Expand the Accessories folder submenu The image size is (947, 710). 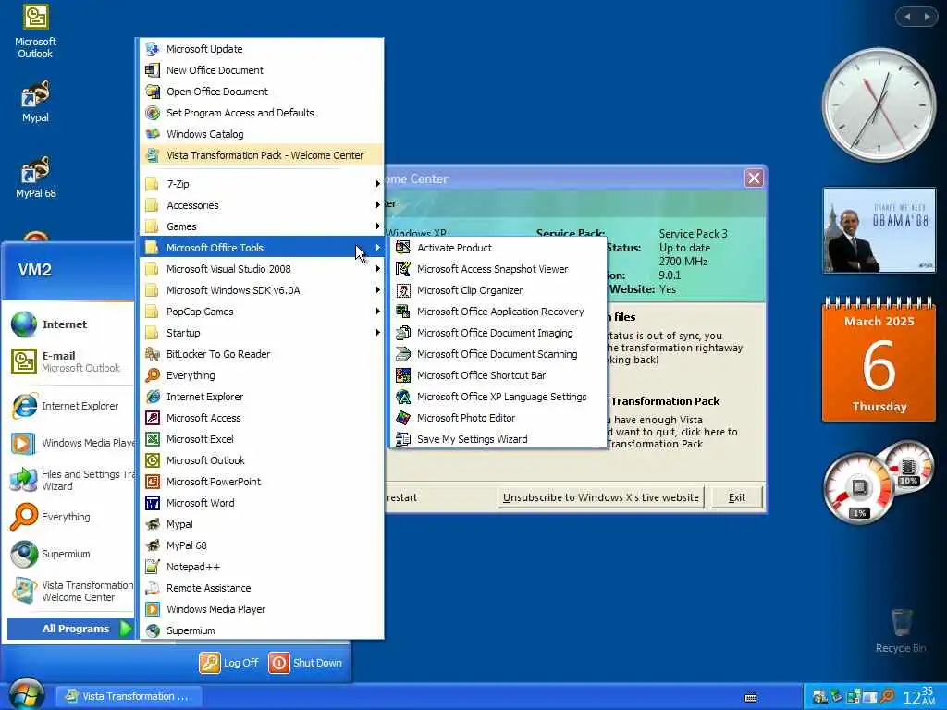tap(262, 205)
